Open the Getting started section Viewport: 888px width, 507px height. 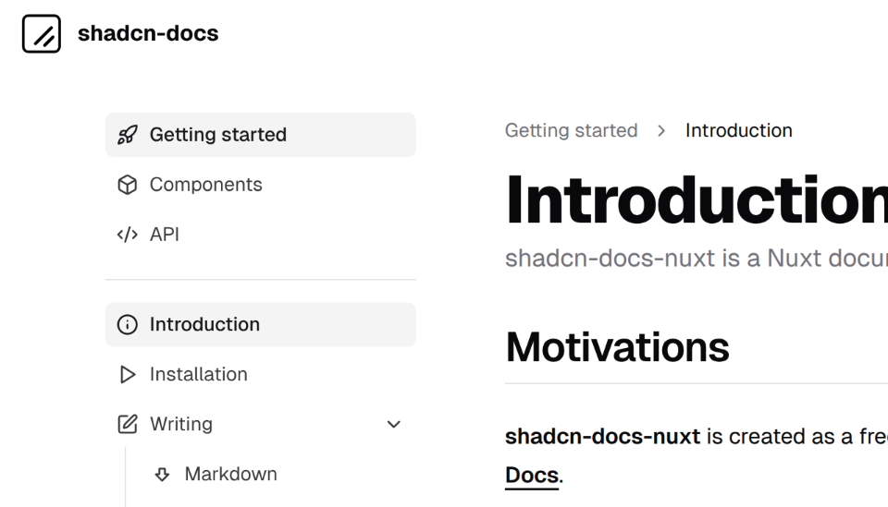pos(218,135)
